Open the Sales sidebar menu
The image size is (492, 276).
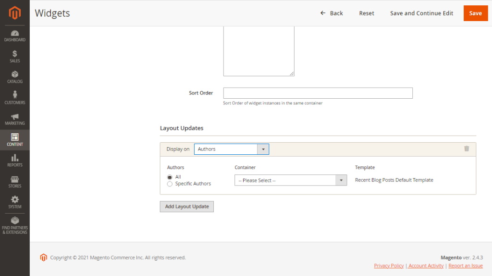(x=15, y=57)
